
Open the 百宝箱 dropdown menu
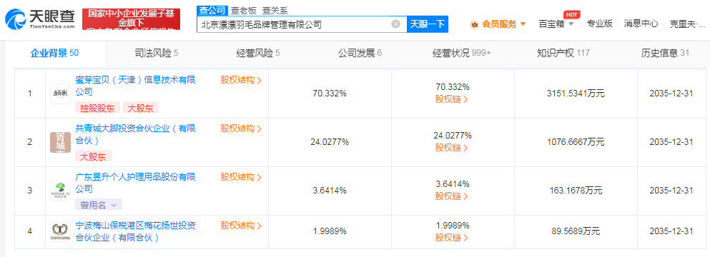(x=556, y=24)
